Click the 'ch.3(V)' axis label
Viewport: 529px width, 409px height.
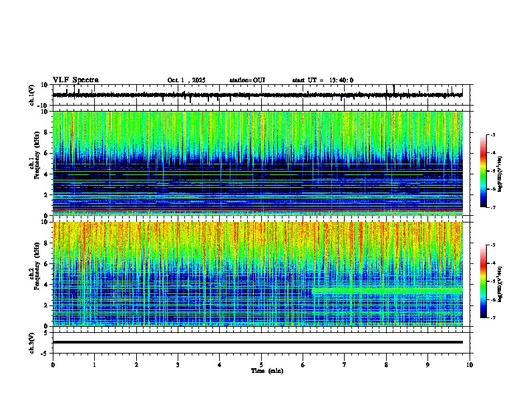[32, 343]
